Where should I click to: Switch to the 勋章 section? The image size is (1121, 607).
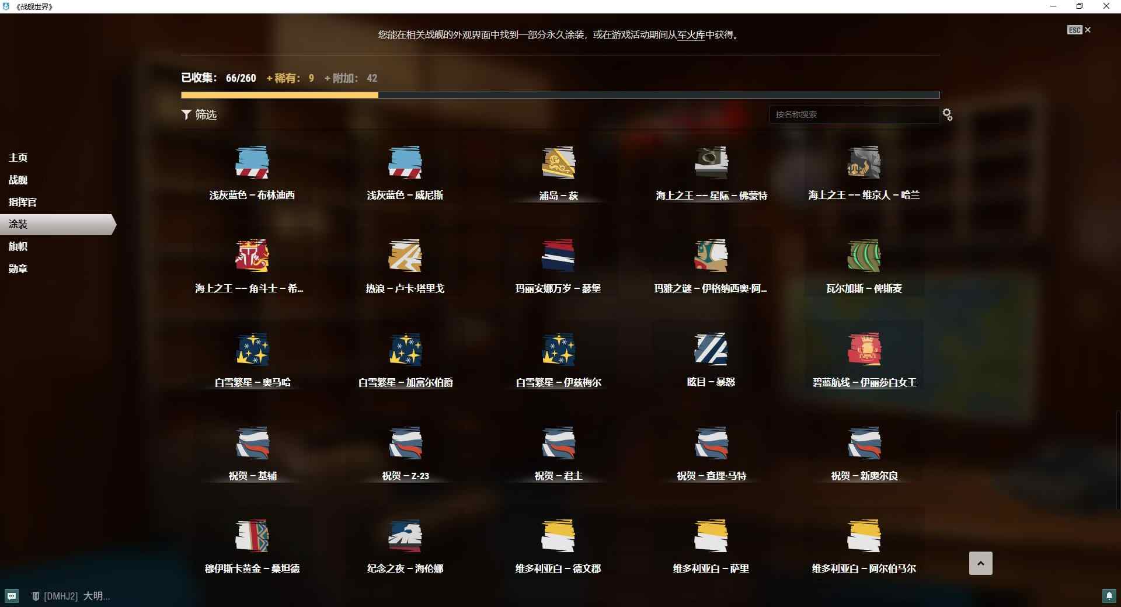[18, 268]
